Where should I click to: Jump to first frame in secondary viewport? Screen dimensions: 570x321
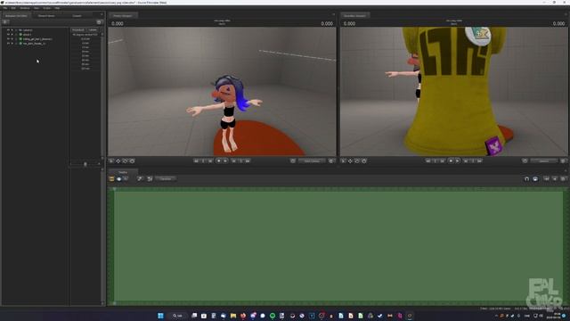pyautogui.click(x=427, y=160)
